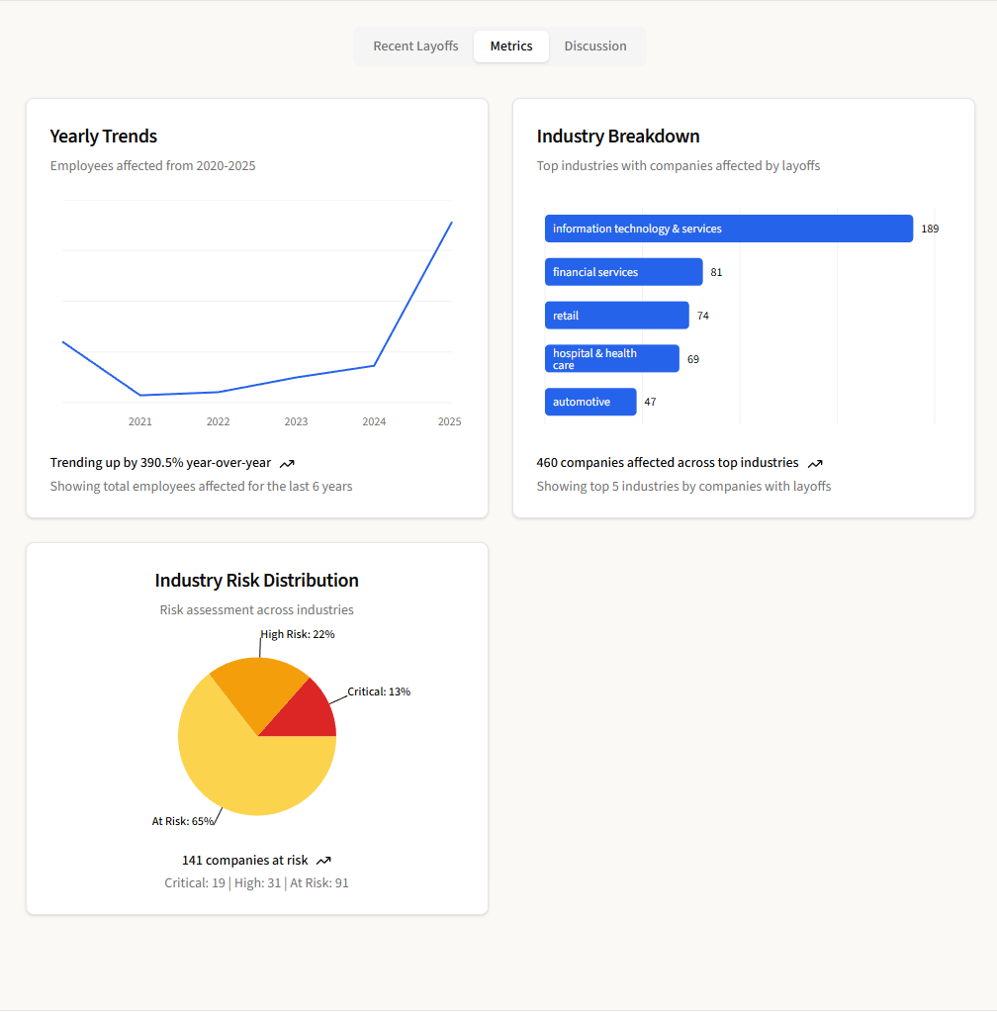Select the information technology & services bar
Image resolution: width=997 pixels, height=1012 pixels.
(x=729, y=229)
